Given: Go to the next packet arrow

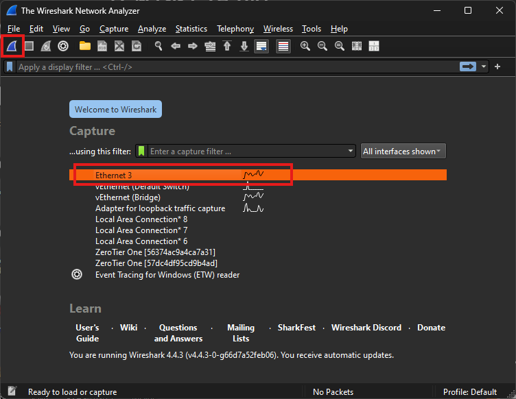Looking at the screenshot, I should point(193,46).
